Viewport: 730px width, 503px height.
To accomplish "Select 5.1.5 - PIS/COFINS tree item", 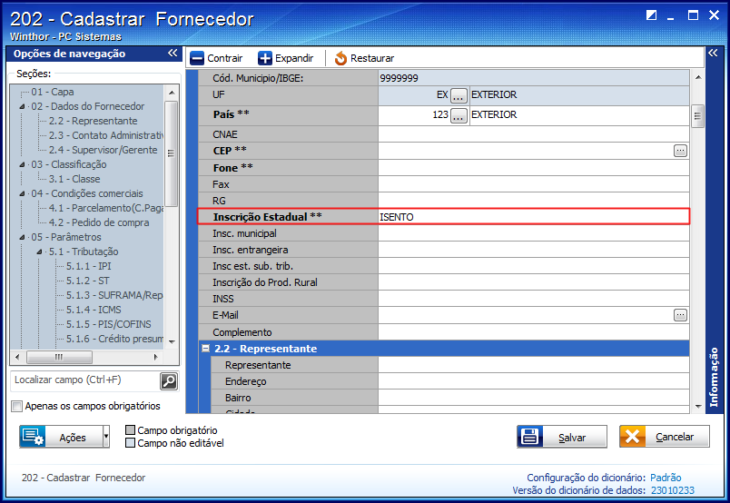I will [108, 324].
